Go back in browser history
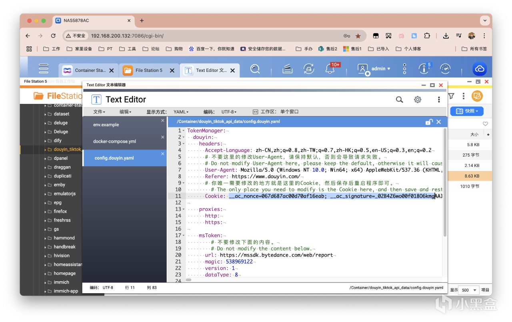The image size is (512, 322). pyautogui.click(x=28, y=36)
